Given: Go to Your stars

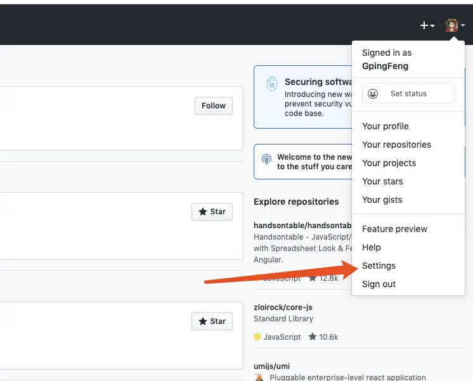Looking at the screenshot, I should (382, 181).
